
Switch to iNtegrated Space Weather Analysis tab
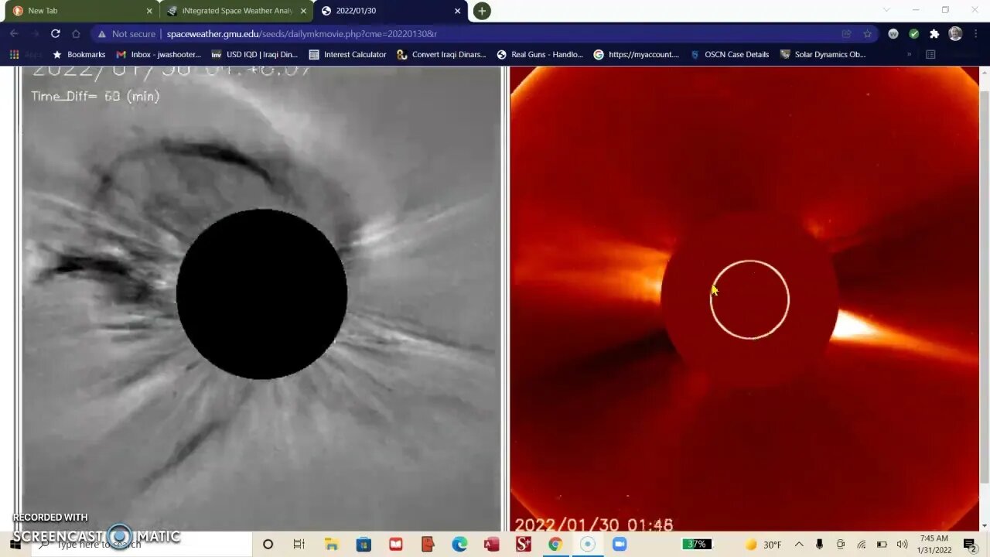[237, 11]
